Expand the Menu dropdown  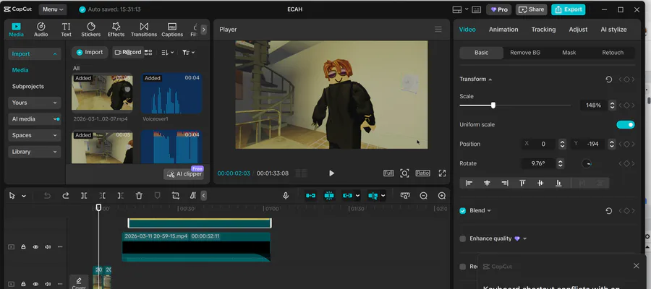[x=53, y=9]
